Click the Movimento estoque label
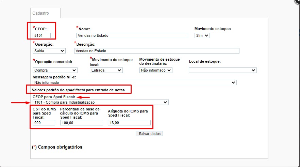The width and height of the screenshot is (300, 167). click(x=213, y=29)
